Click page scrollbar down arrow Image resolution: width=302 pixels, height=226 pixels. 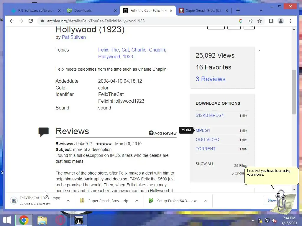(x=294, y=190)
